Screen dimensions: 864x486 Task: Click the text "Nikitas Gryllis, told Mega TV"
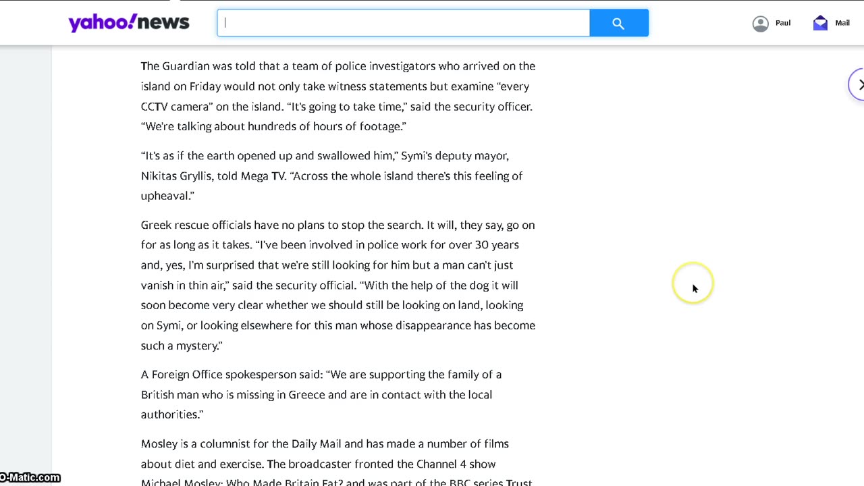pos(213,175)
